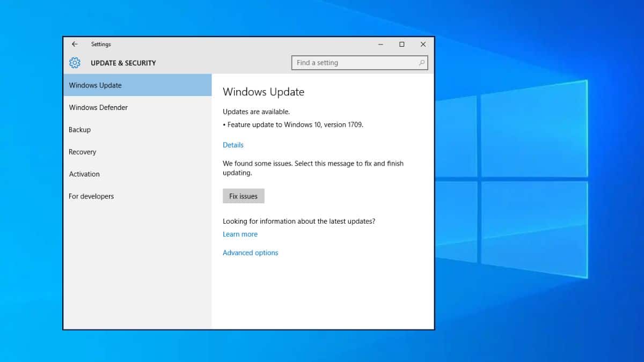Click the Windows Update page heading
The width and height of the screenshot is (644, 362).
[264, 92]
